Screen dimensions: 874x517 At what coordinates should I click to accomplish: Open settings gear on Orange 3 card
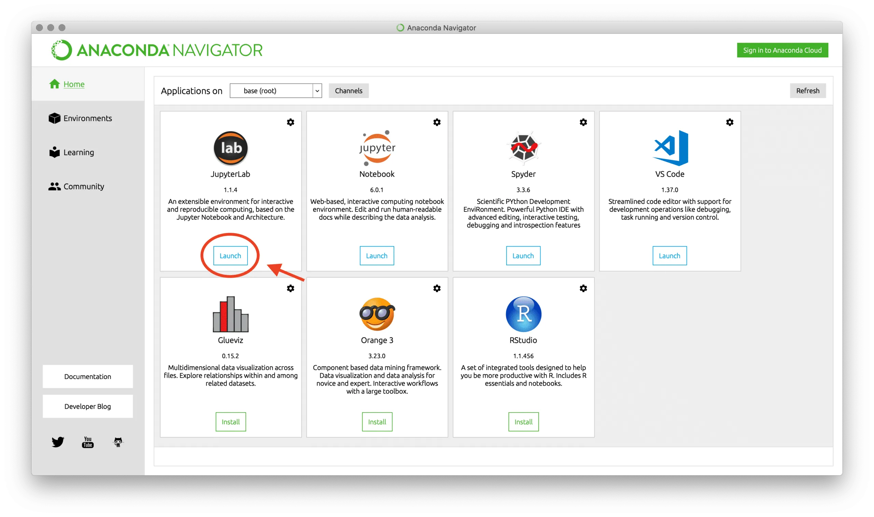tap(437, 289)
